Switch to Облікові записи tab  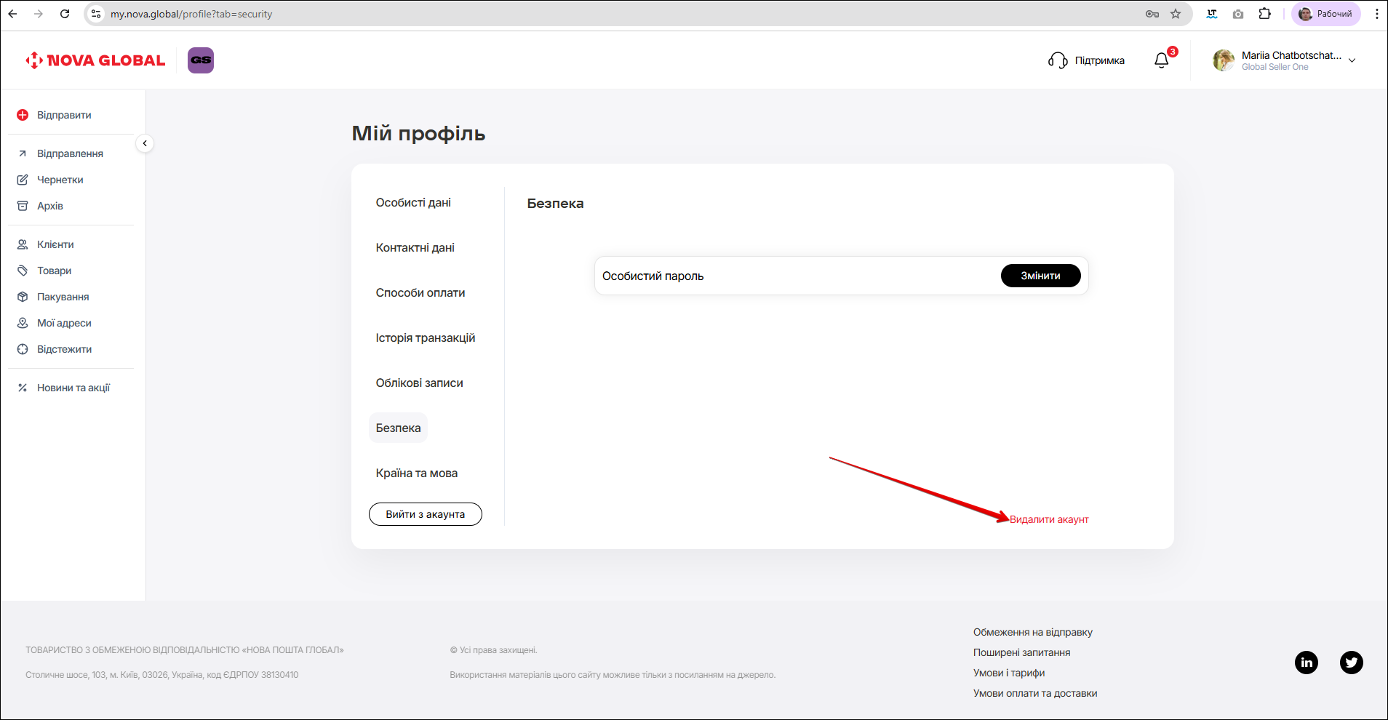tap(419, 383)
